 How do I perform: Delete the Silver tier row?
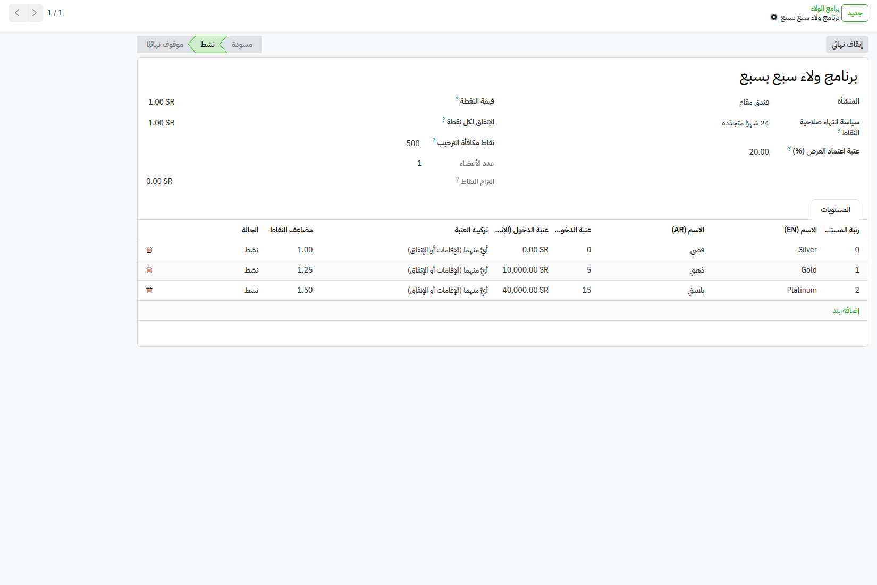[149, 250]
